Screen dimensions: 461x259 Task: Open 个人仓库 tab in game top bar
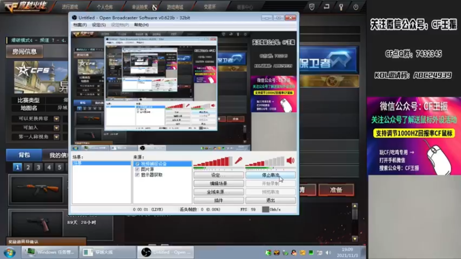105,7
